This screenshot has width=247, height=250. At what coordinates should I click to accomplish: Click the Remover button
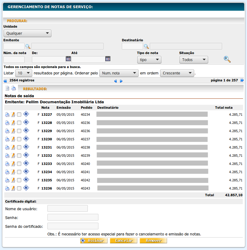coord(153,241)
